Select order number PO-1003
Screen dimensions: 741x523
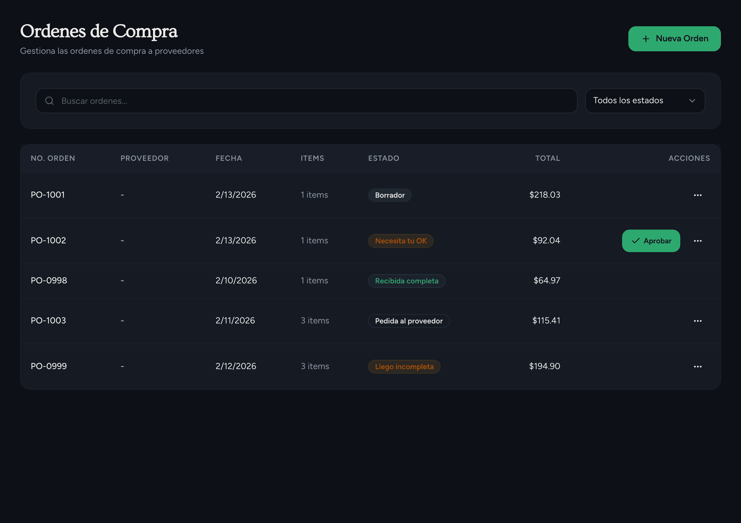pyautogui.click(x=49, y=321)
